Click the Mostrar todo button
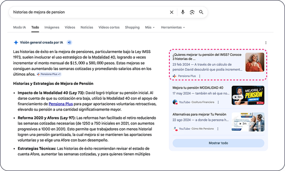Viewport: 285px width, 171px height. (x=218, y=143)
